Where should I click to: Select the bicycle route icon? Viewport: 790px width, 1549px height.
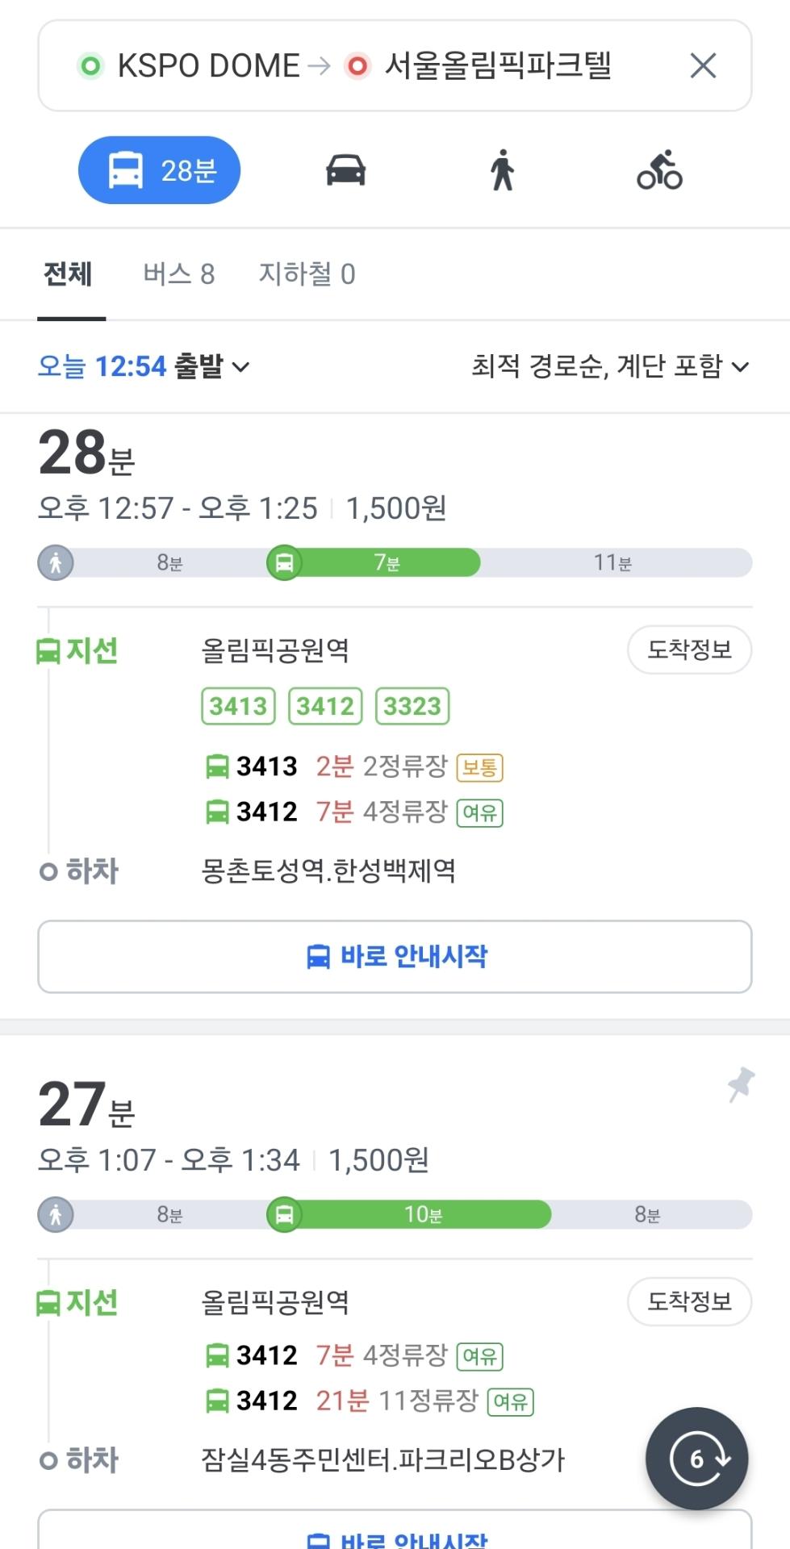click(659, 170)
